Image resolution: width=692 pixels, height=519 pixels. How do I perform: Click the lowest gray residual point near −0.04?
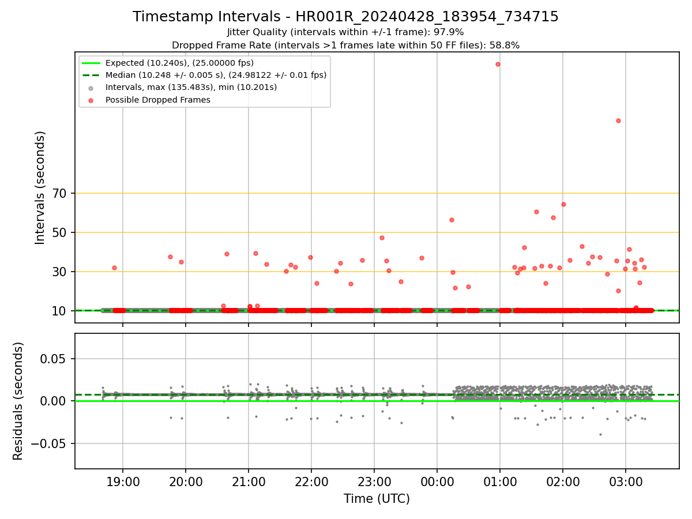point(600,434)
